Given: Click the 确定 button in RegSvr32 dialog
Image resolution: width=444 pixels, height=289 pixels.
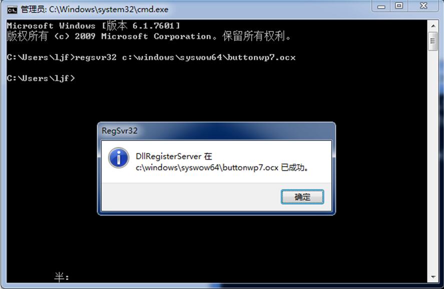Looking at the screenshot, I should pyautogui.click(x=302, y=197).
